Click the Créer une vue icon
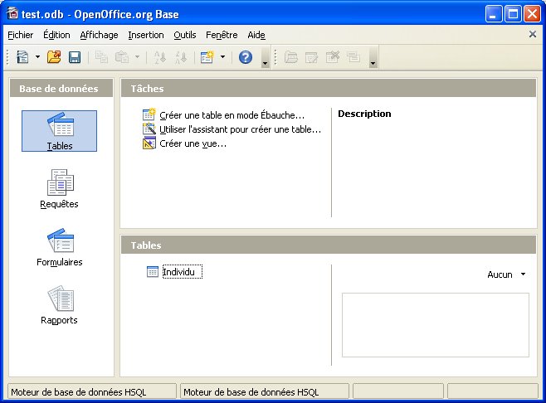 (x=149, y=143)
